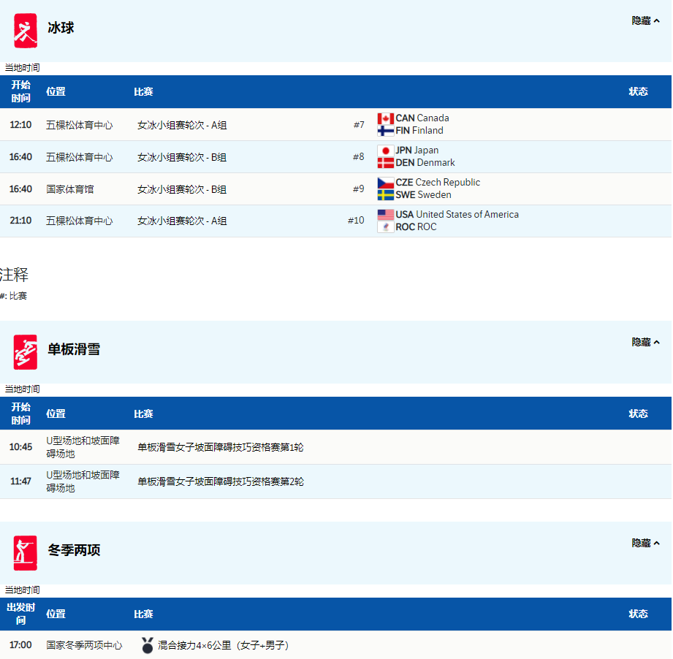The image size is (673, 659).
Task: Click the Canada flag icon
Action: [385, 118]
